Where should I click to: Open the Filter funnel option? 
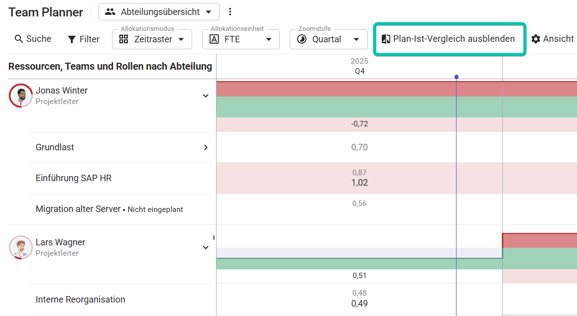[x=72, y=39]
